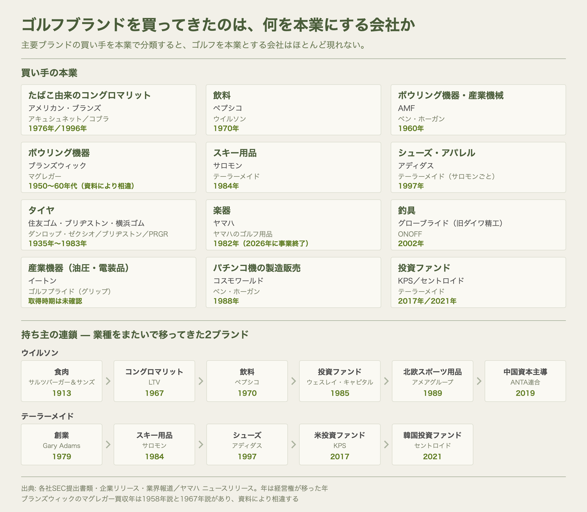The image size is (587, 512).
Task: Click the chevron after the LTV step
Action: coord(201,381)
